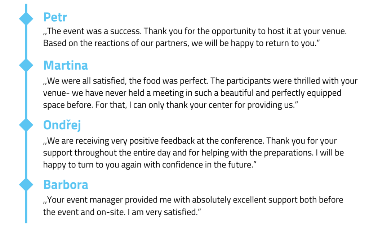369x226 pixels.
Task: Select Martina's testimonial starting "We were all satisfied"
Action: 200,93
